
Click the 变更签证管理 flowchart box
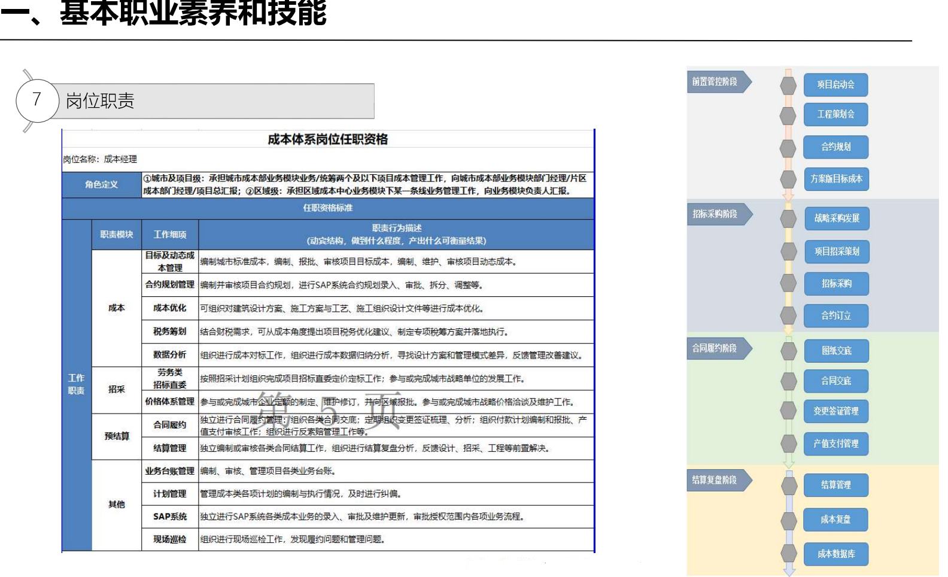(x=836, y=411)
